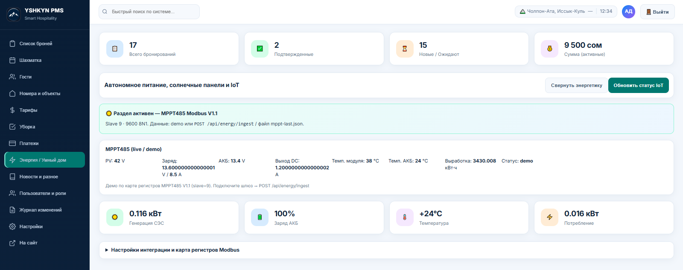683x270 pixels.
Task: Click the 9 500 сом amount value
Action: pyautogui.click(x=583, y=45)
